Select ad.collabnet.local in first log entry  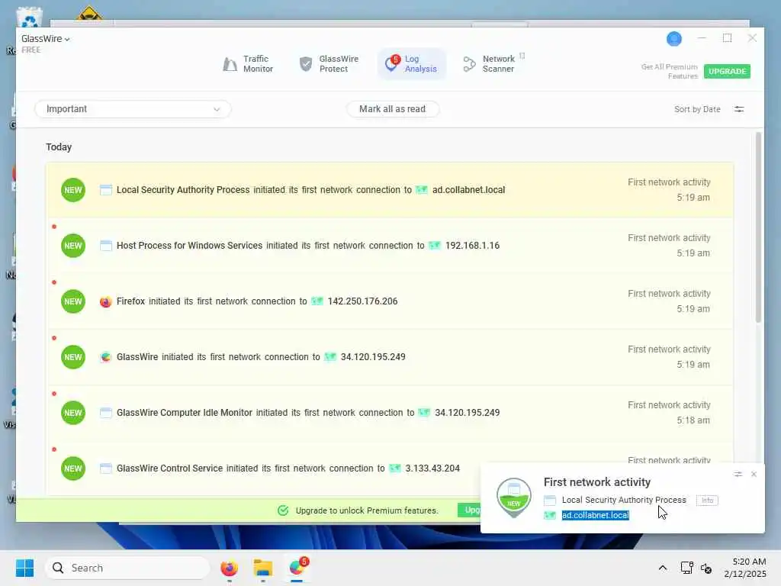[468, 190]
